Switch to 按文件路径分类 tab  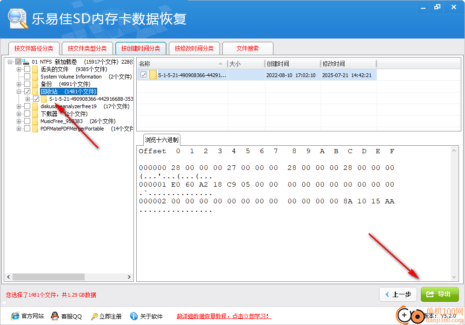pos(34,48)
